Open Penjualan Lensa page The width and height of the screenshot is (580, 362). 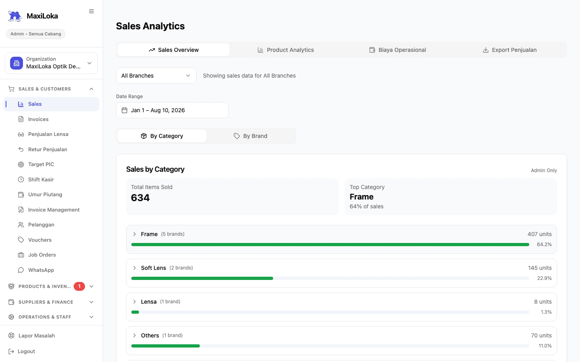click(x=51, y=134)
